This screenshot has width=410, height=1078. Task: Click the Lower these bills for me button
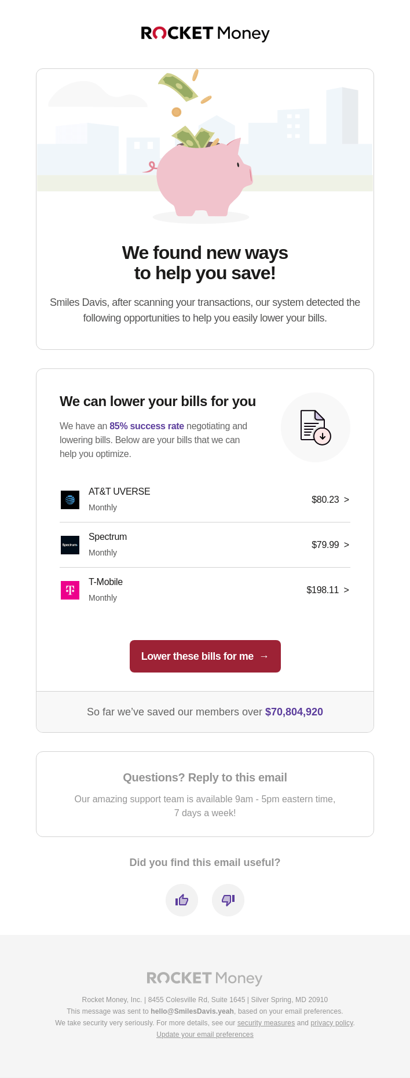pos(204,656)
